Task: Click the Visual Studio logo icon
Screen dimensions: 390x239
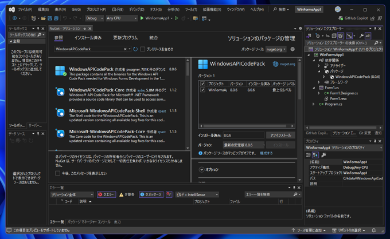Action: pyautogui.click(x=11, y=9)
